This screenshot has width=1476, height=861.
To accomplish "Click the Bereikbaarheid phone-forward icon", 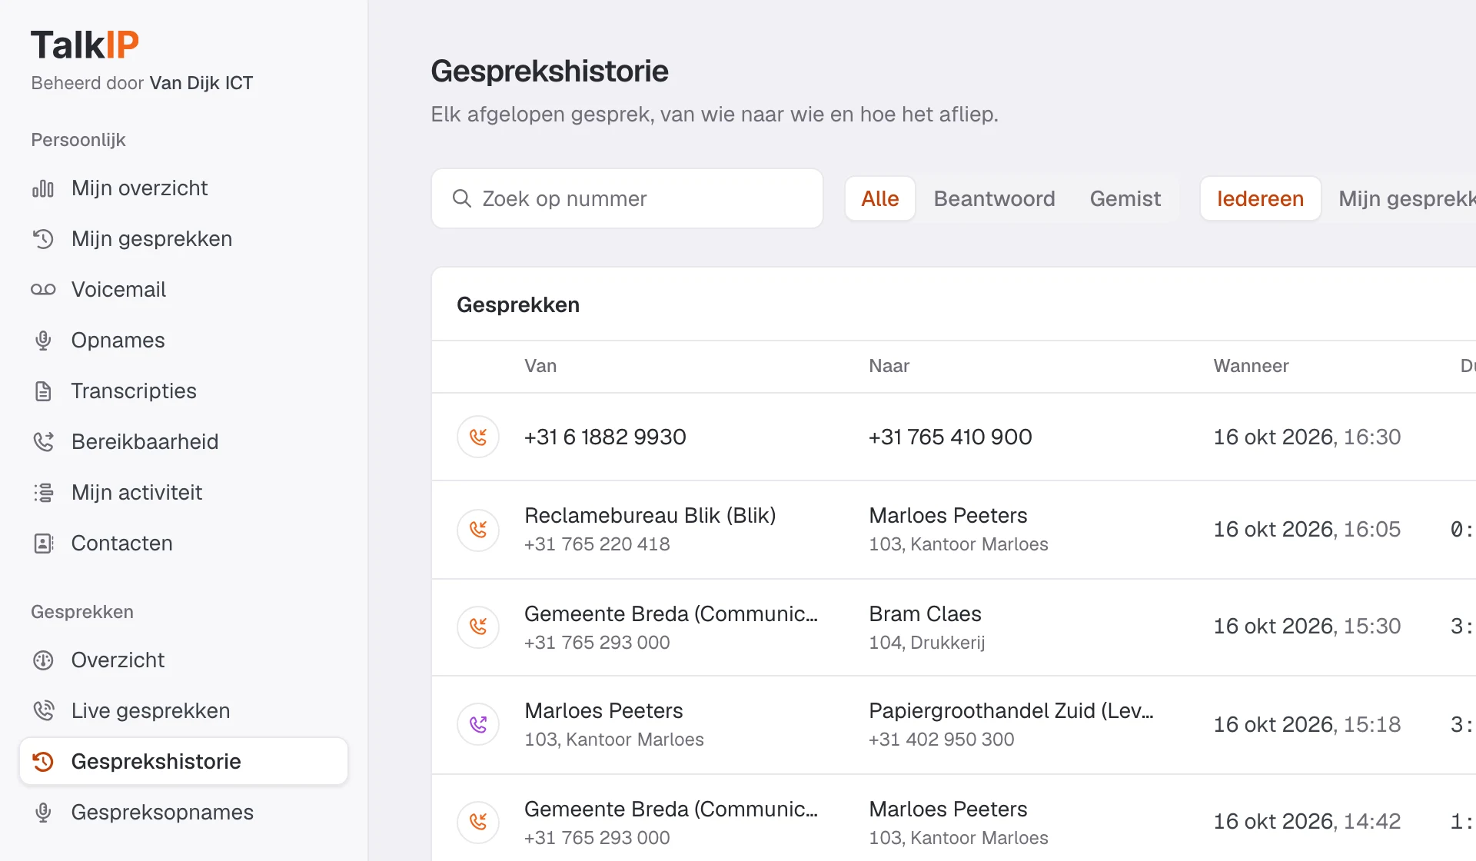I will click(x=43, y=442).
